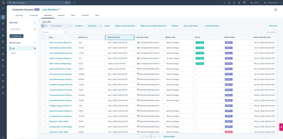Viewport: 283px width, 139px height.
Task: Click the HubSpot sprocket logo
Action: (x=3, y=3)
